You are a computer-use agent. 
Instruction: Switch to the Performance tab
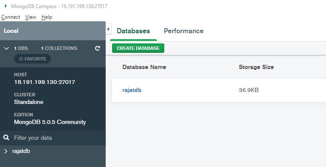(x=184, y=31)
